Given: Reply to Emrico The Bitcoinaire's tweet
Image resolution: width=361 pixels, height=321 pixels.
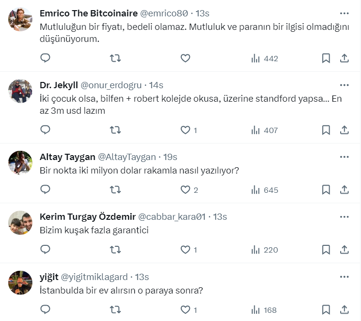Looking at the screenshot, I should coord(45,58).
